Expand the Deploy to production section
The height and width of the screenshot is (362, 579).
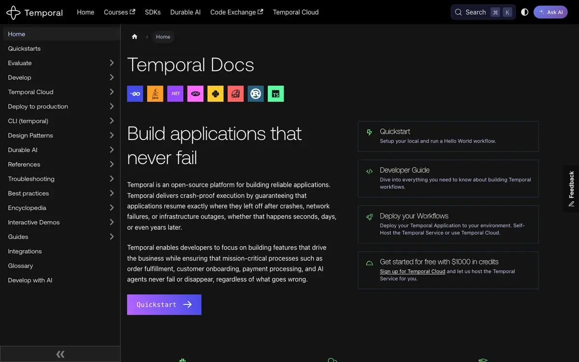click(x=111, y=106)
